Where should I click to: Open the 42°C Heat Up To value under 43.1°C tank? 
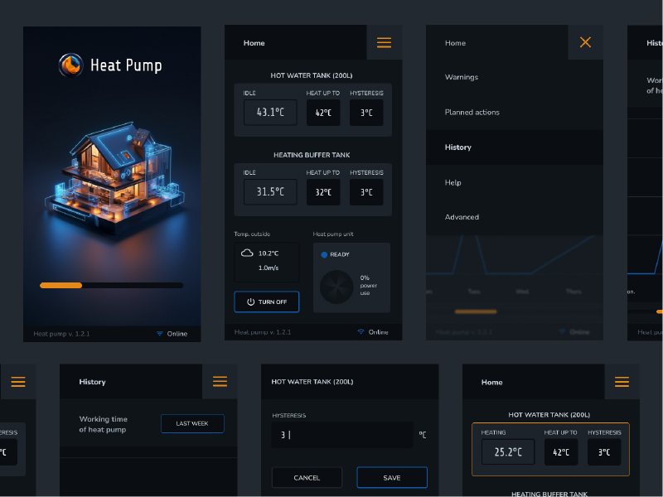pos(323,113)
